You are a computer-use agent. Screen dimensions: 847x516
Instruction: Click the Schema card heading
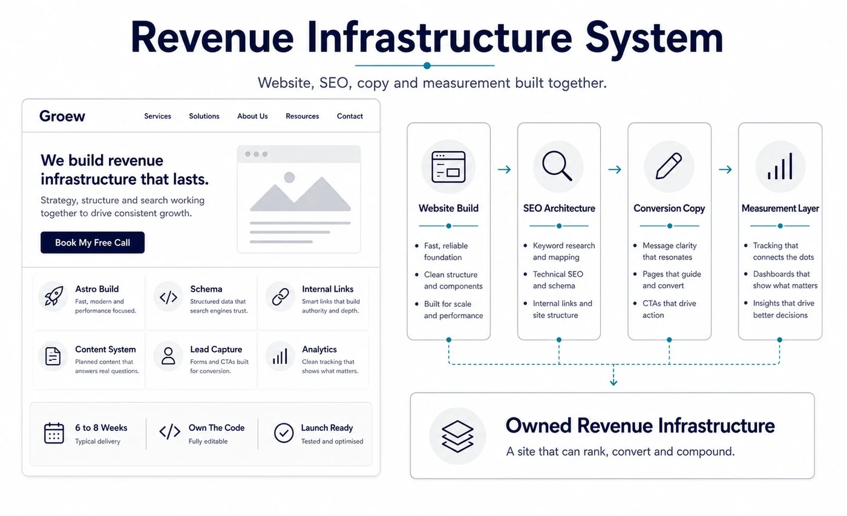pyautogui.click(x=206, y=289)
